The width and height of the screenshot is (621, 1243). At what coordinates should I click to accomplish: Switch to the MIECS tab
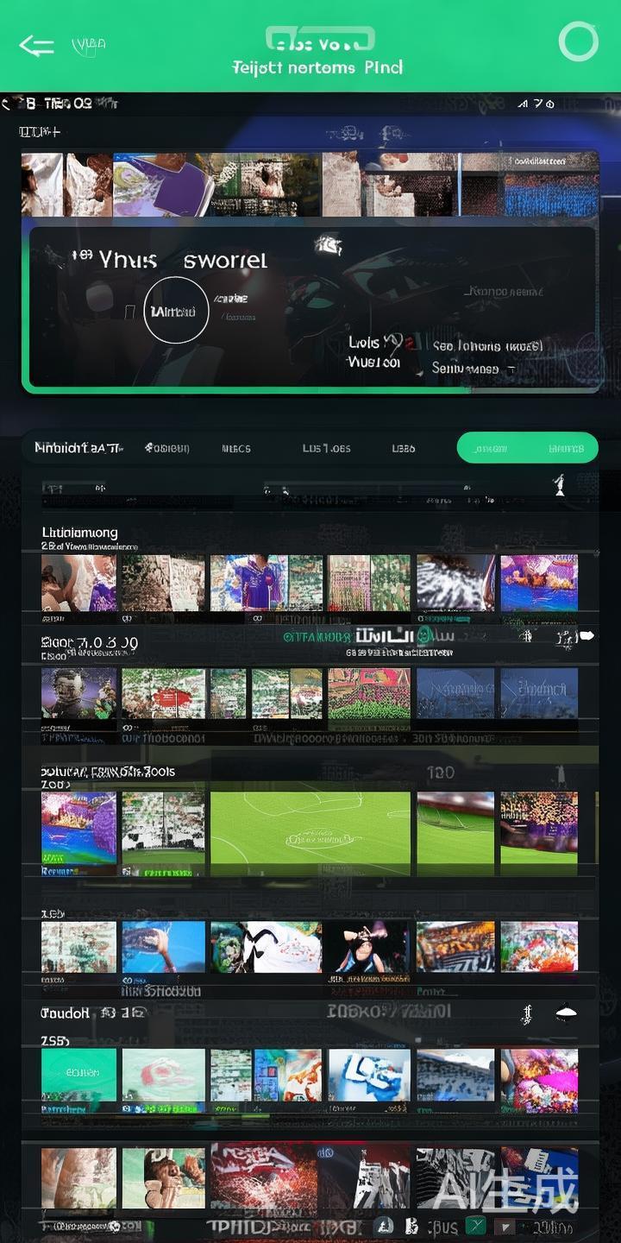click(236, 449)
